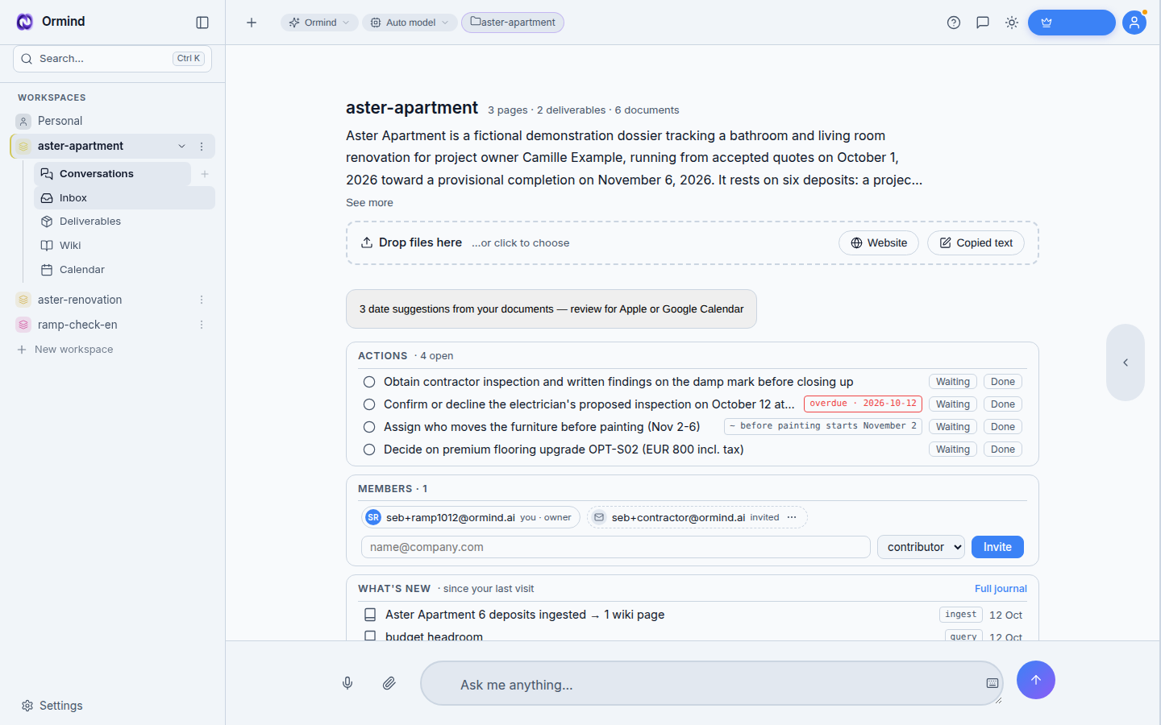Screen dimensions: 1161x725
Task: Attach a file with paperclip icon
Action: [x=389, y=683]
